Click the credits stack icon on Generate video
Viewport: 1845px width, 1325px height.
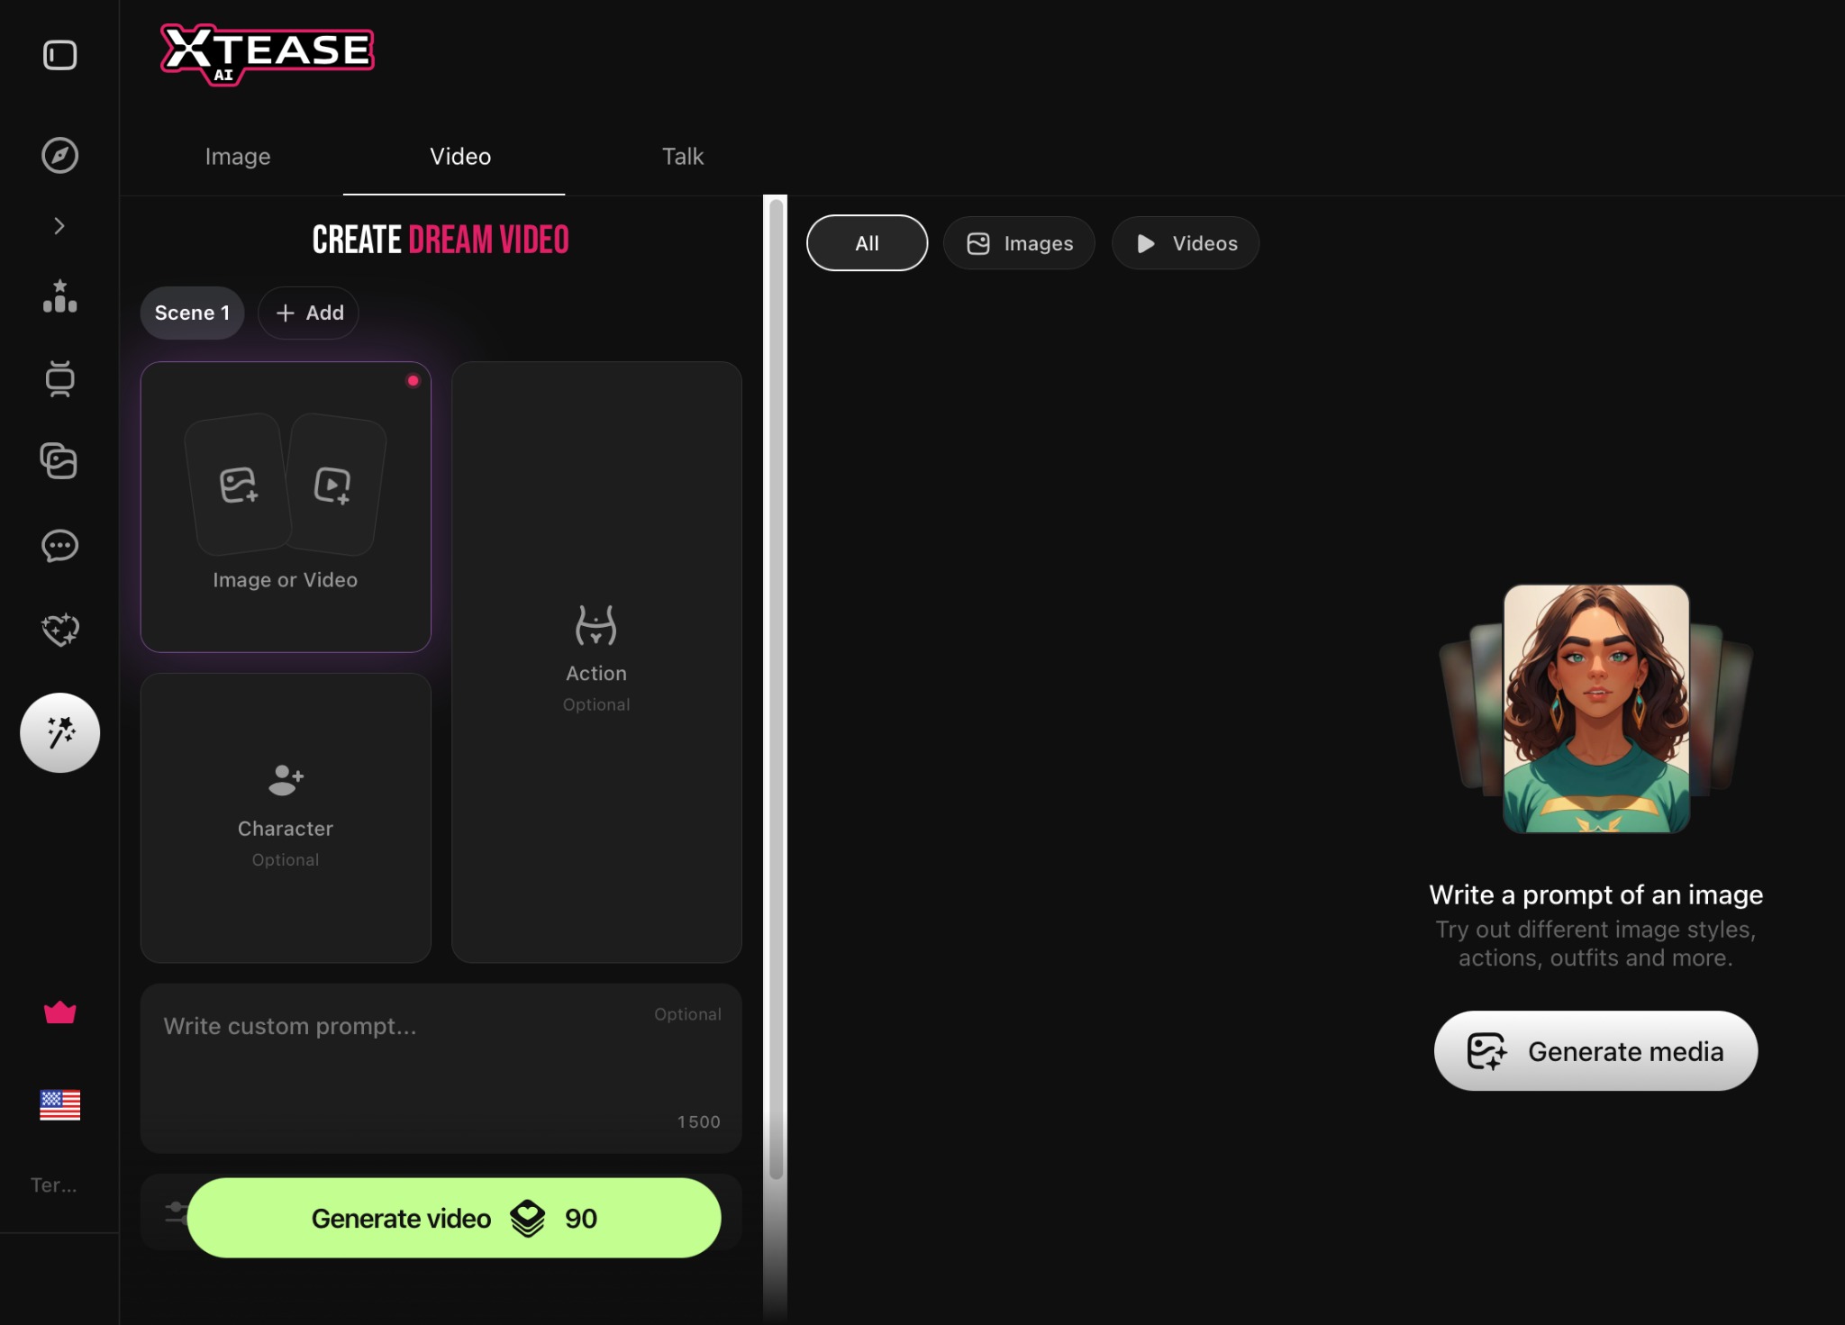[x=528, y=1219]
